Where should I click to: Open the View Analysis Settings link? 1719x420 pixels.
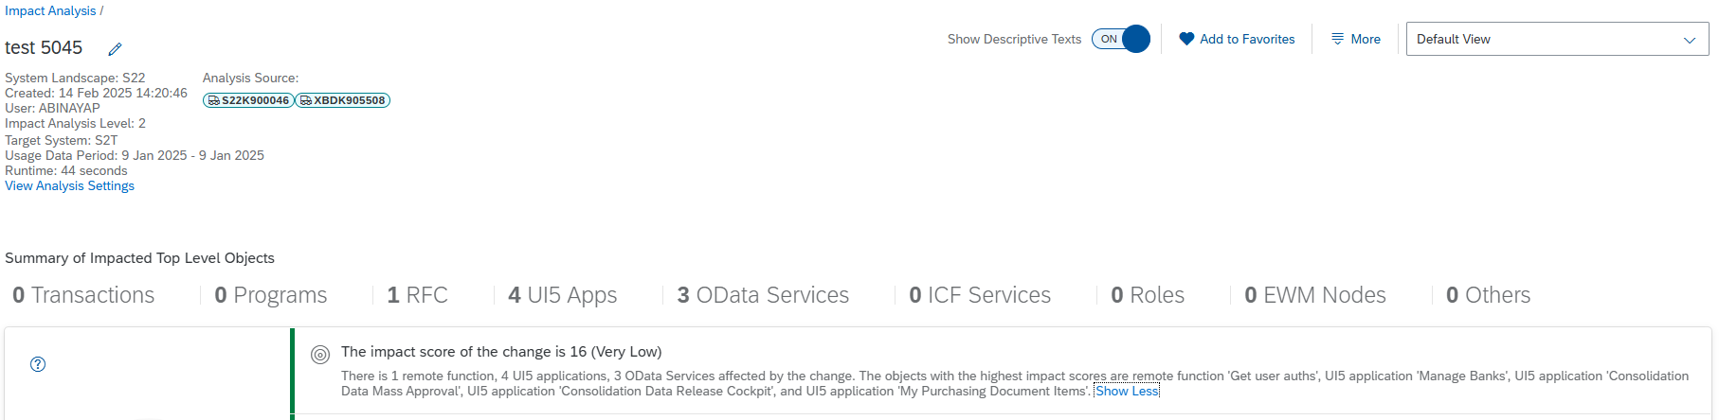tap(69, 186)
